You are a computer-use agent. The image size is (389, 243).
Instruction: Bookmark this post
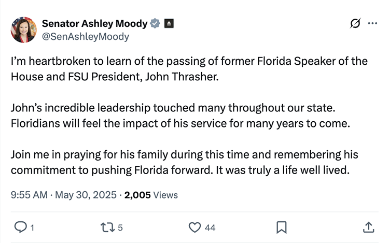(x=282, y=227)
